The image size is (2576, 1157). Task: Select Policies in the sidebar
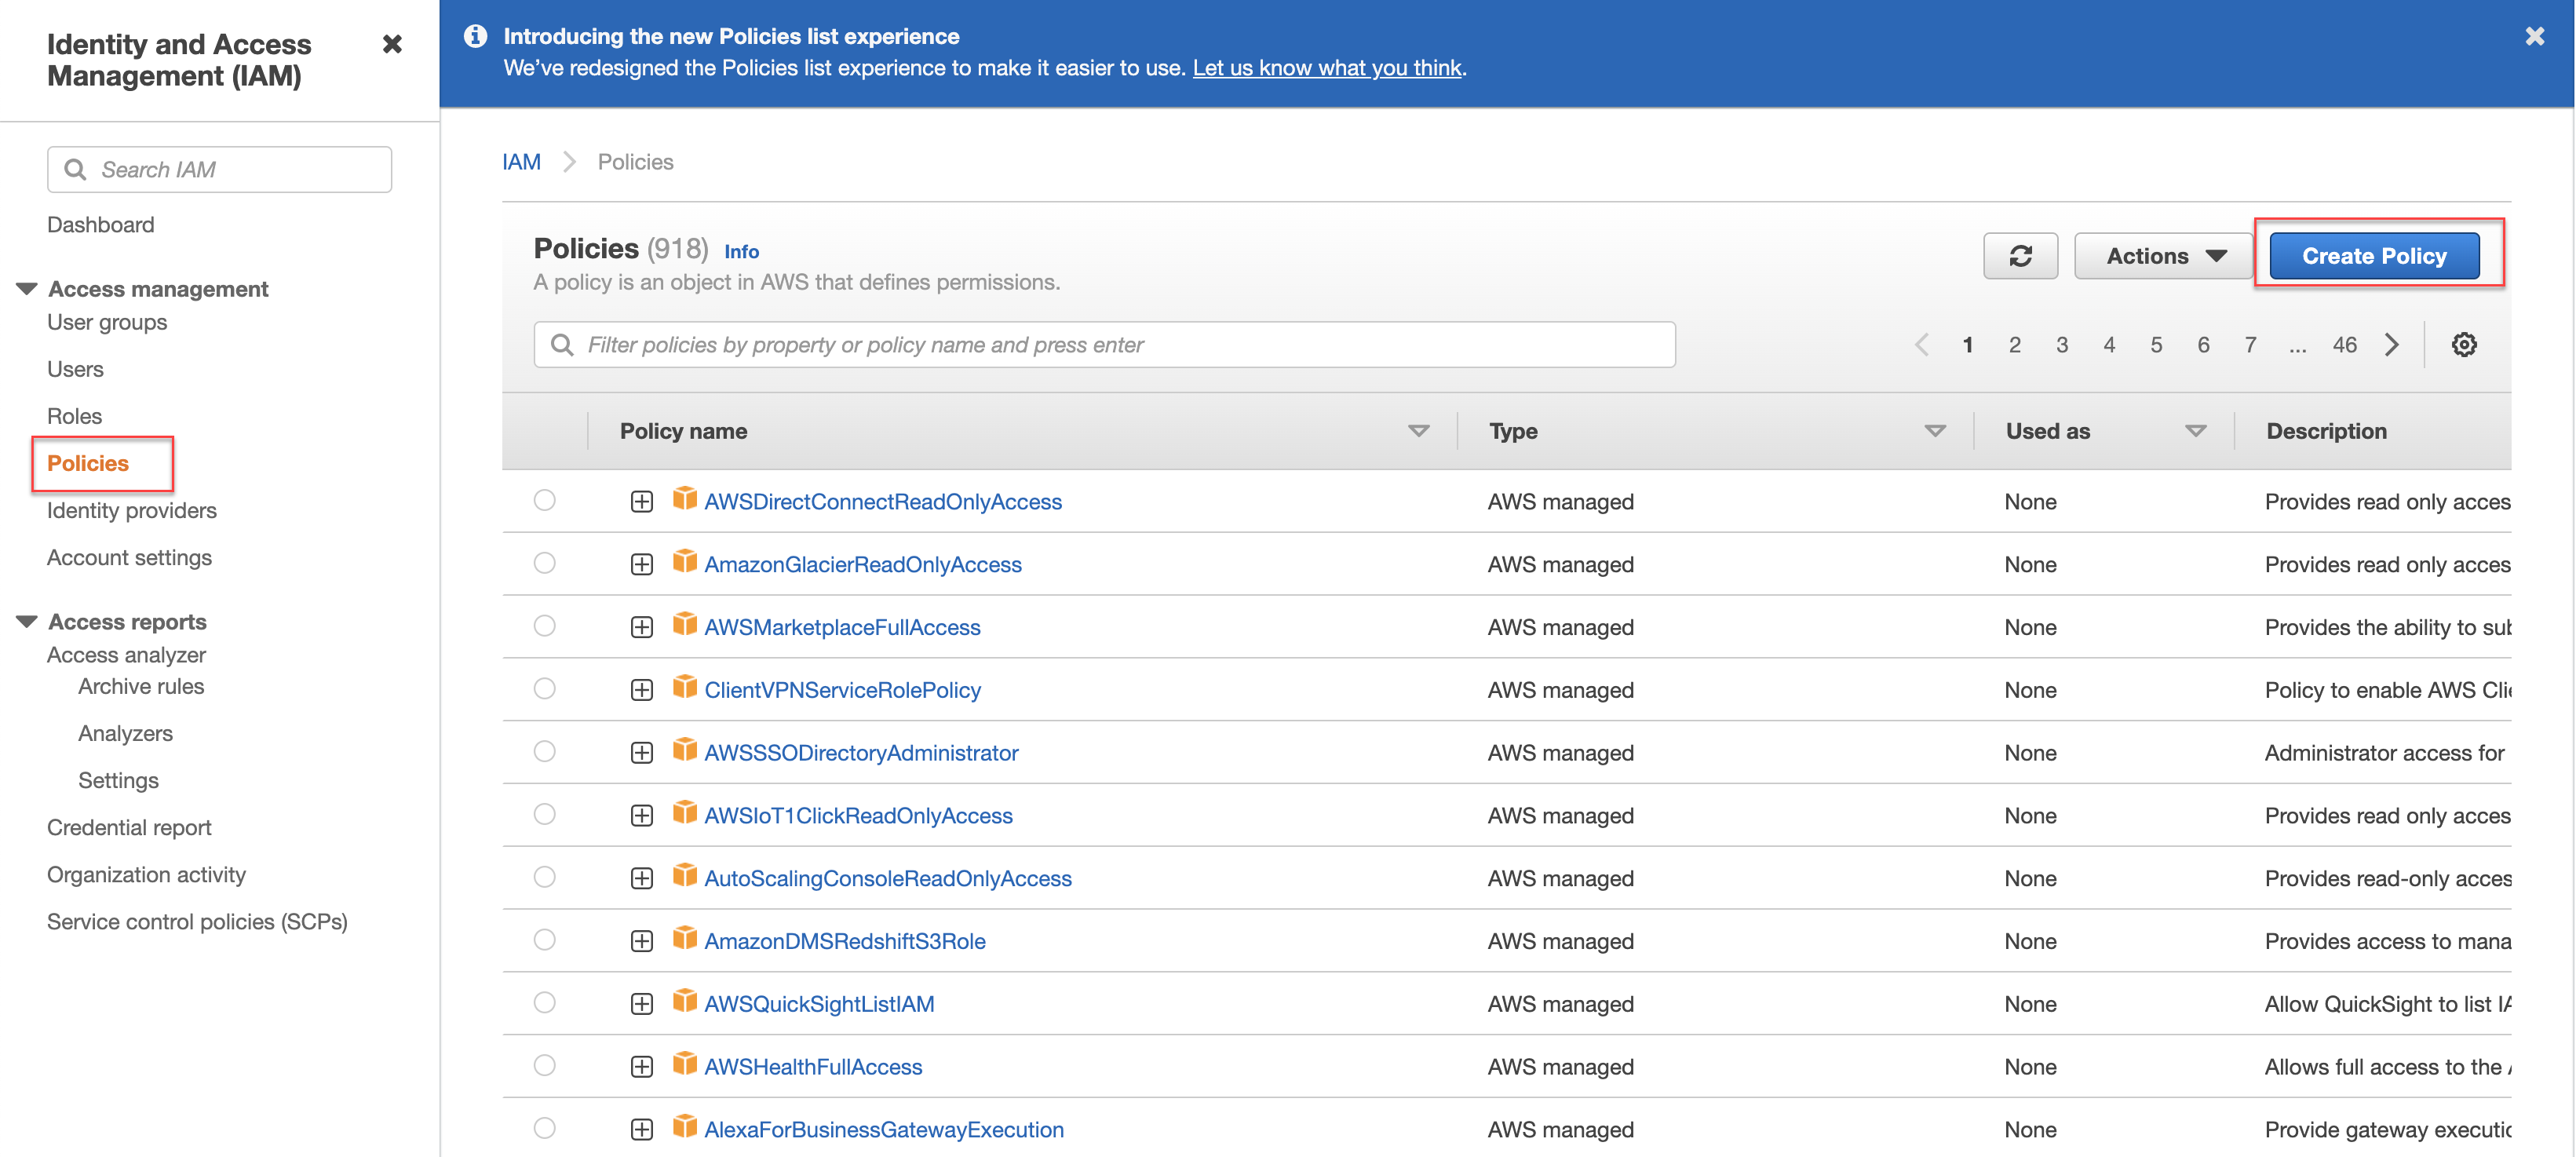(x=88, y=463)
